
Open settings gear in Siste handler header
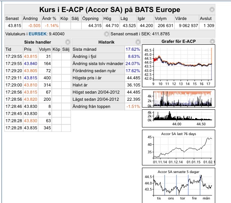coord(68,42)
